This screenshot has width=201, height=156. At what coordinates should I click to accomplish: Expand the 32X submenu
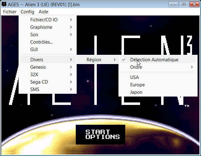point(48,75)
